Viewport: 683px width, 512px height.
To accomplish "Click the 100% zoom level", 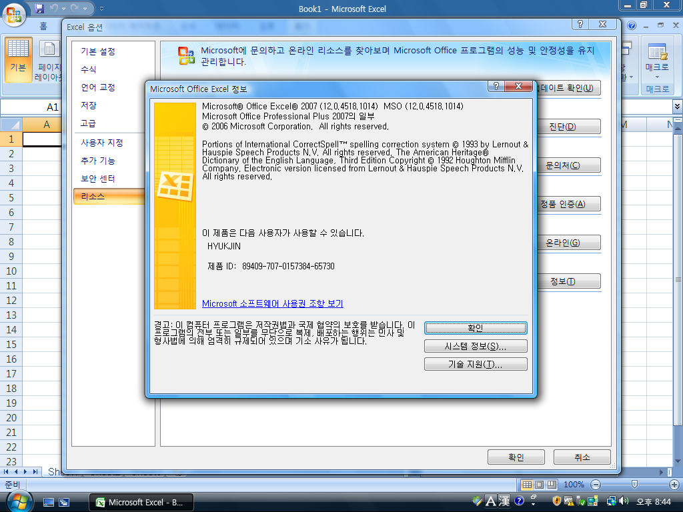I will point(574,485).
